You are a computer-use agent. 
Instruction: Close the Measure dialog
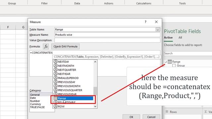pyautogui.click(x=156, y=22)
